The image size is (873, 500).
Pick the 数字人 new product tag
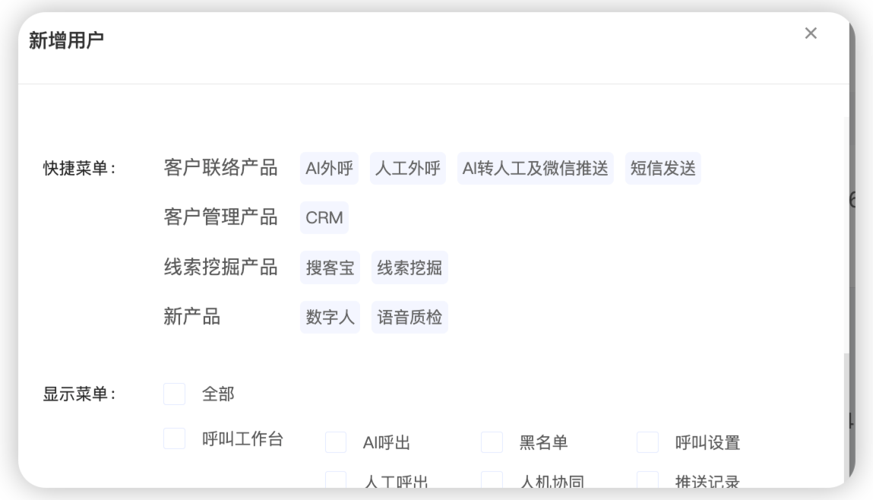click(x=330, y=318)
